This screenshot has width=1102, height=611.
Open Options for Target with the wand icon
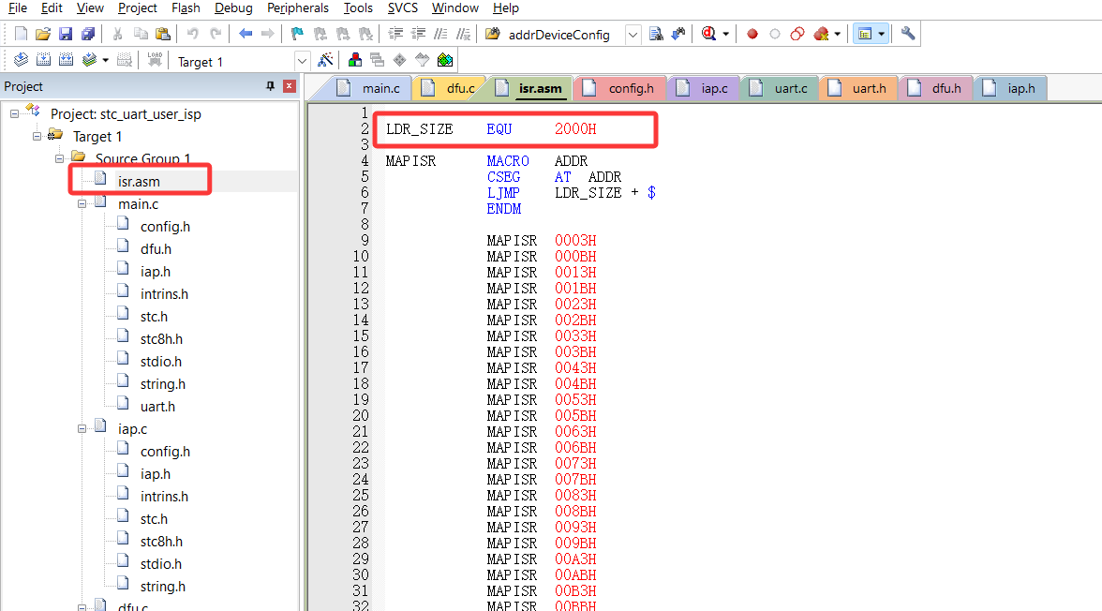coord(327,59)
